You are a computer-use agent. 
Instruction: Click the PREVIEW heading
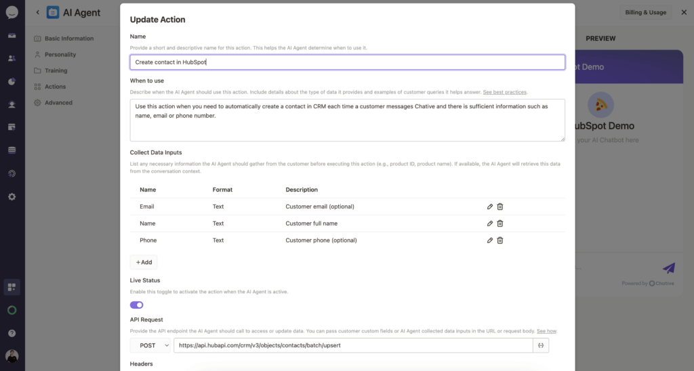[600, 39]
